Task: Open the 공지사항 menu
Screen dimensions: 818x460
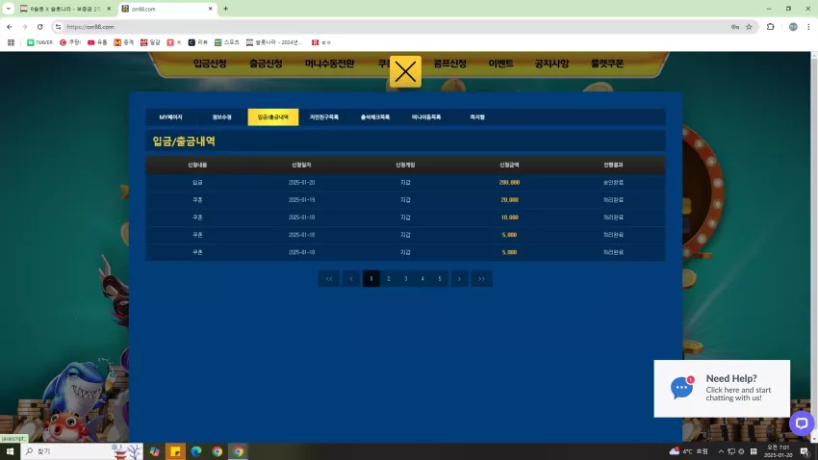Action: tap(551, 64)
